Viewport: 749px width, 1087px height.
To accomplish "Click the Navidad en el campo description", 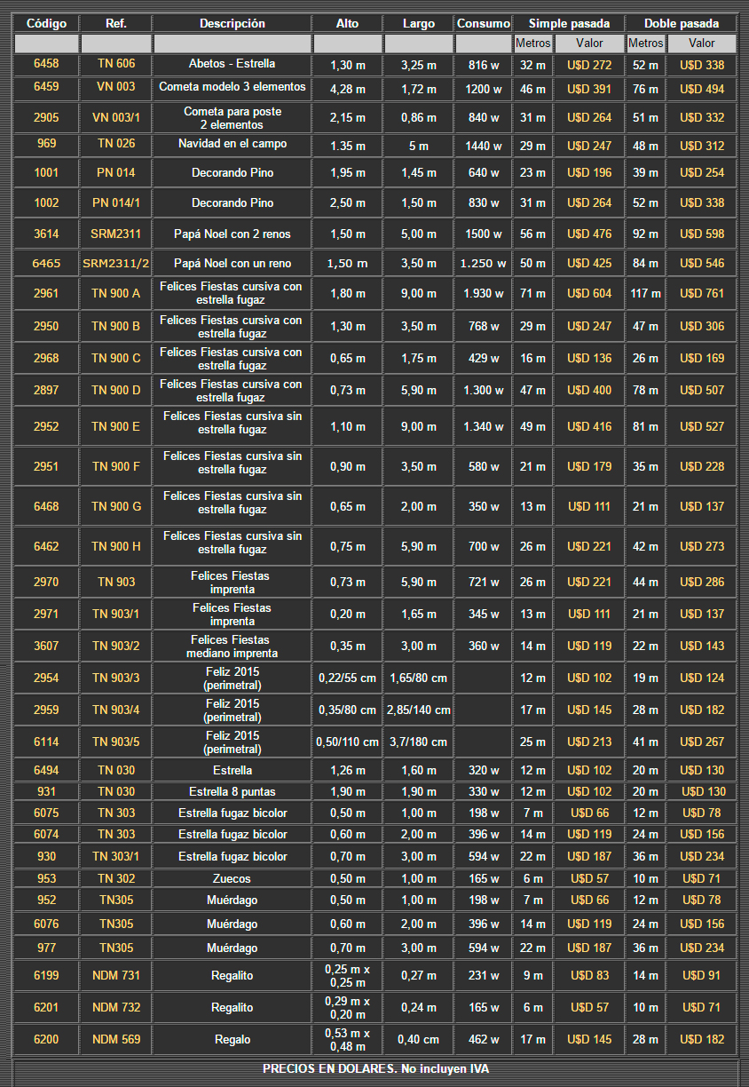I will pyautogui.click(x=232, y=144).
